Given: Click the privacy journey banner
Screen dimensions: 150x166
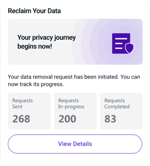Looking at the screenshot, I should 75,42.
